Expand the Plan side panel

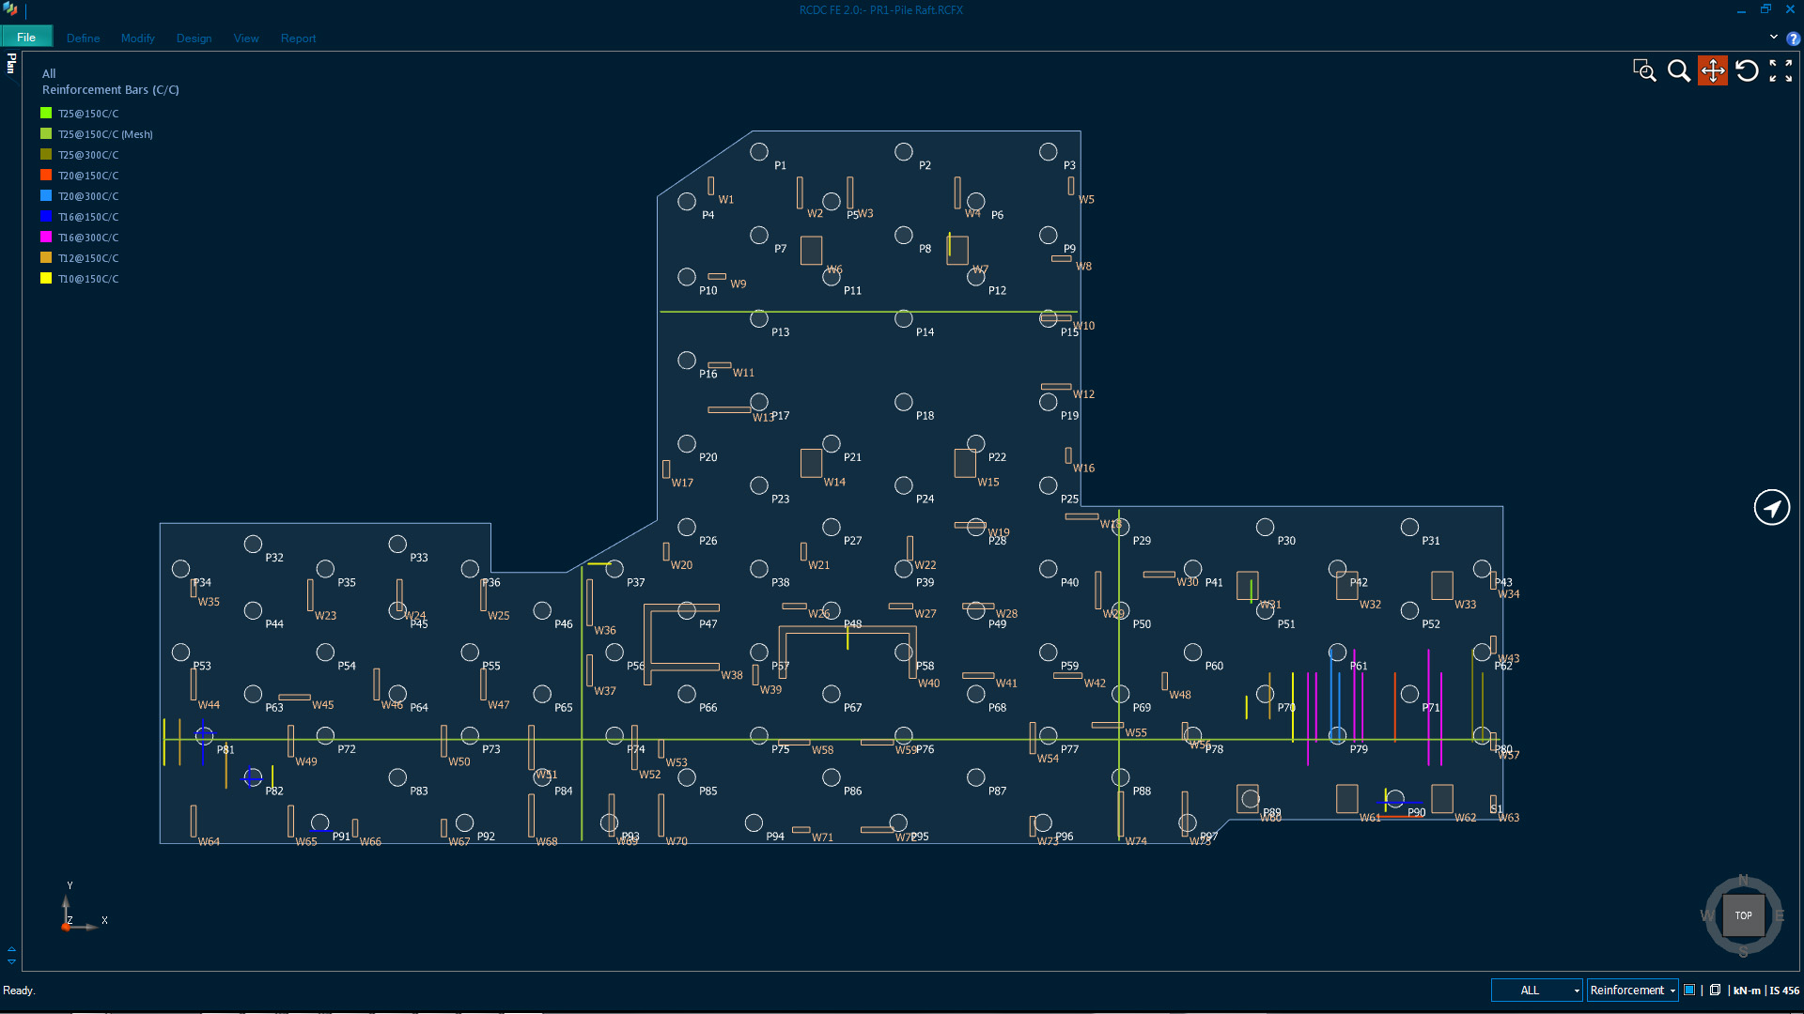click(x=11, y=64)
